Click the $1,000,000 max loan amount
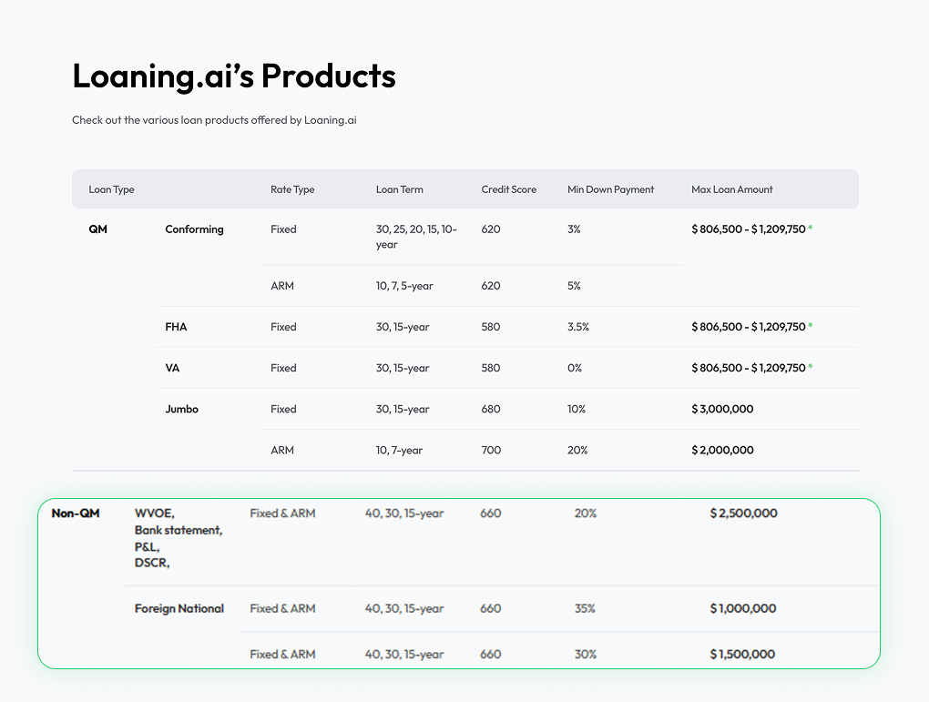The width and height of the screenshot is (929, 702). point(743,609)
